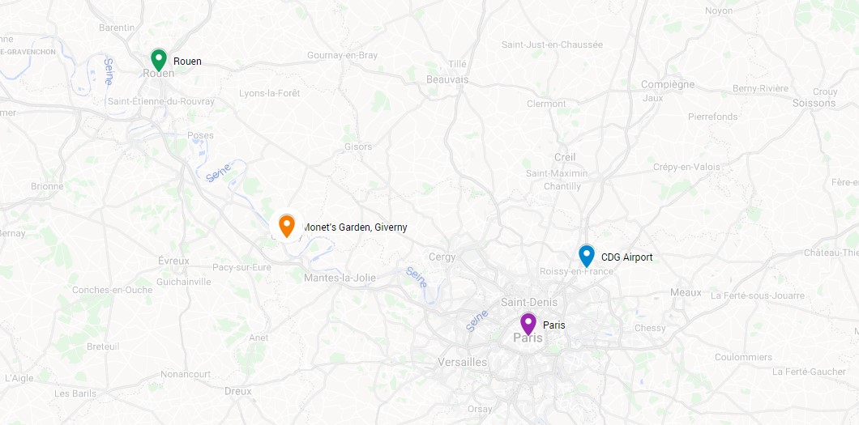Viewport: 859px width, 425px height.
Task: Click the blue CDG Airport pin
Action: (586, 256)
